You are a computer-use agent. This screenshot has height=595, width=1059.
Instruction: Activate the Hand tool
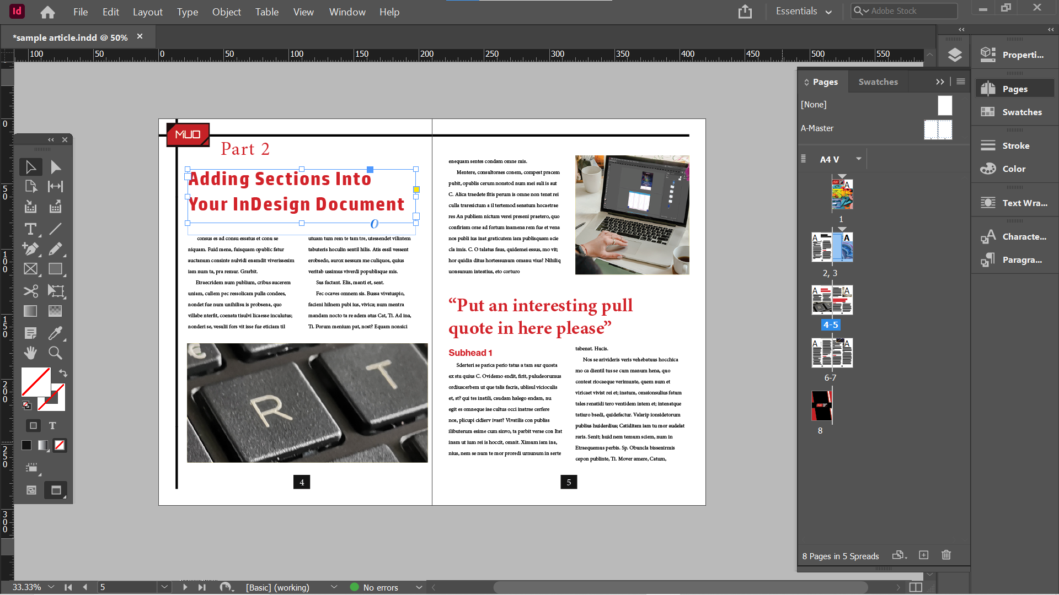tap(30, 353)
